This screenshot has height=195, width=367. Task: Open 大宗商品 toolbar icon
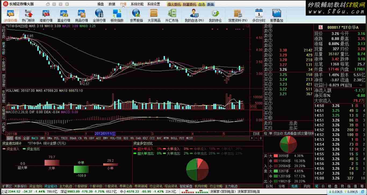(154, 16)
